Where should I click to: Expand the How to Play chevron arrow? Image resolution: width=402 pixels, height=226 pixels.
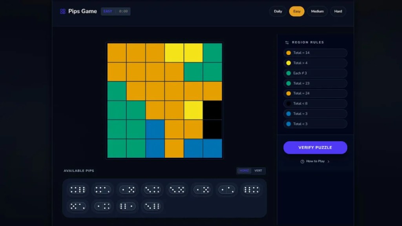click(x=329, y=161)
